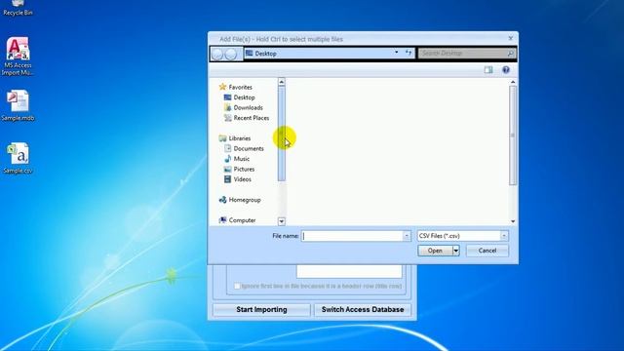Click the Desktop icon in address bar
Image resolution: width=624 pixels, height=351 pixels.
(x=250, y=53)
